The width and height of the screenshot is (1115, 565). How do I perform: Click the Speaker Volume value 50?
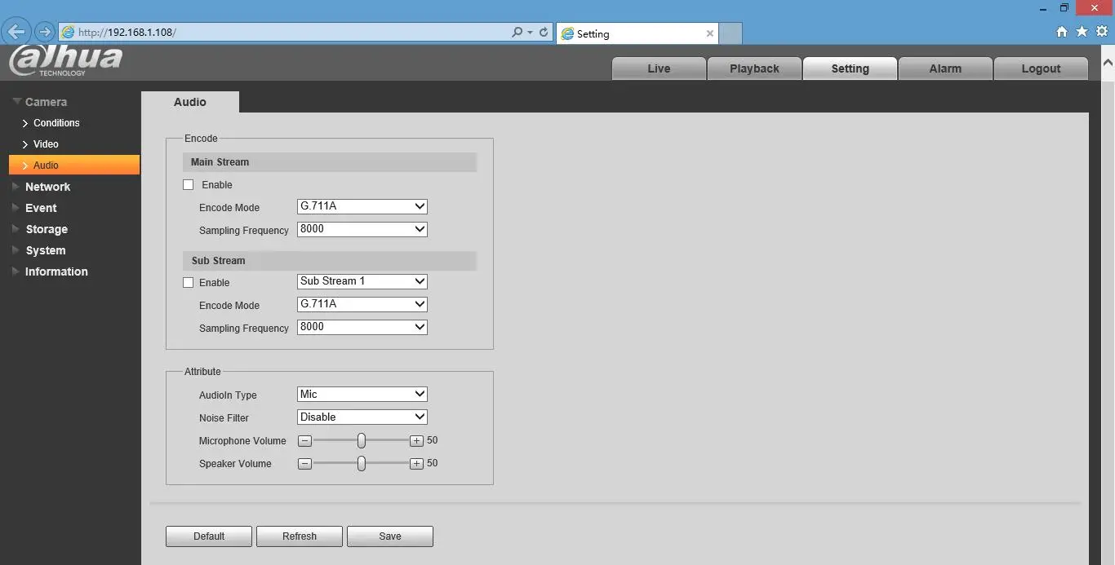[433, 463]
